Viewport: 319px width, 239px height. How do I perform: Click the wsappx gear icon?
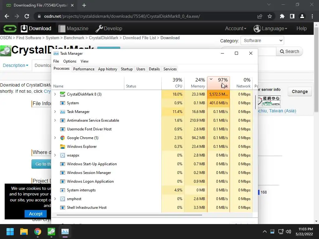click(x=62, y=155)
